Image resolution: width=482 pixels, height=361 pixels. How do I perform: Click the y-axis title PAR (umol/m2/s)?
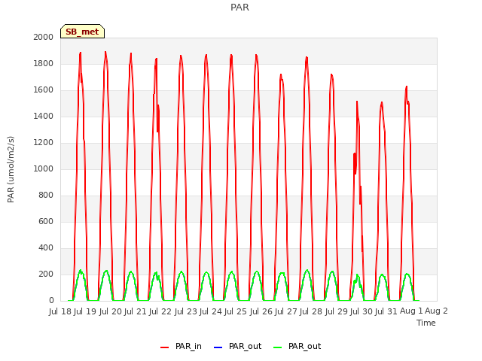coord(11,169)
